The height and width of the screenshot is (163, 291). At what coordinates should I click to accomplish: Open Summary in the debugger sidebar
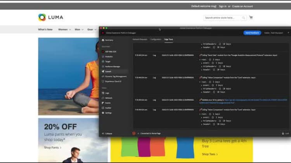pos(109,40)
